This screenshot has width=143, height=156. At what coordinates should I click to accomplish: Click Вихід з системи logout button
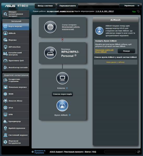[45, 6]
